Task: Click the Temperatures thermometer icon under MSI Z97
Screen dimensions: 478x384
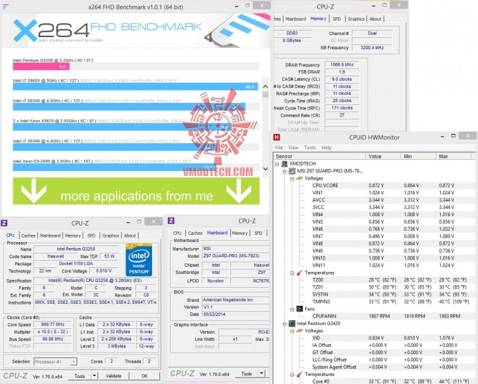Action: [299, 273]
